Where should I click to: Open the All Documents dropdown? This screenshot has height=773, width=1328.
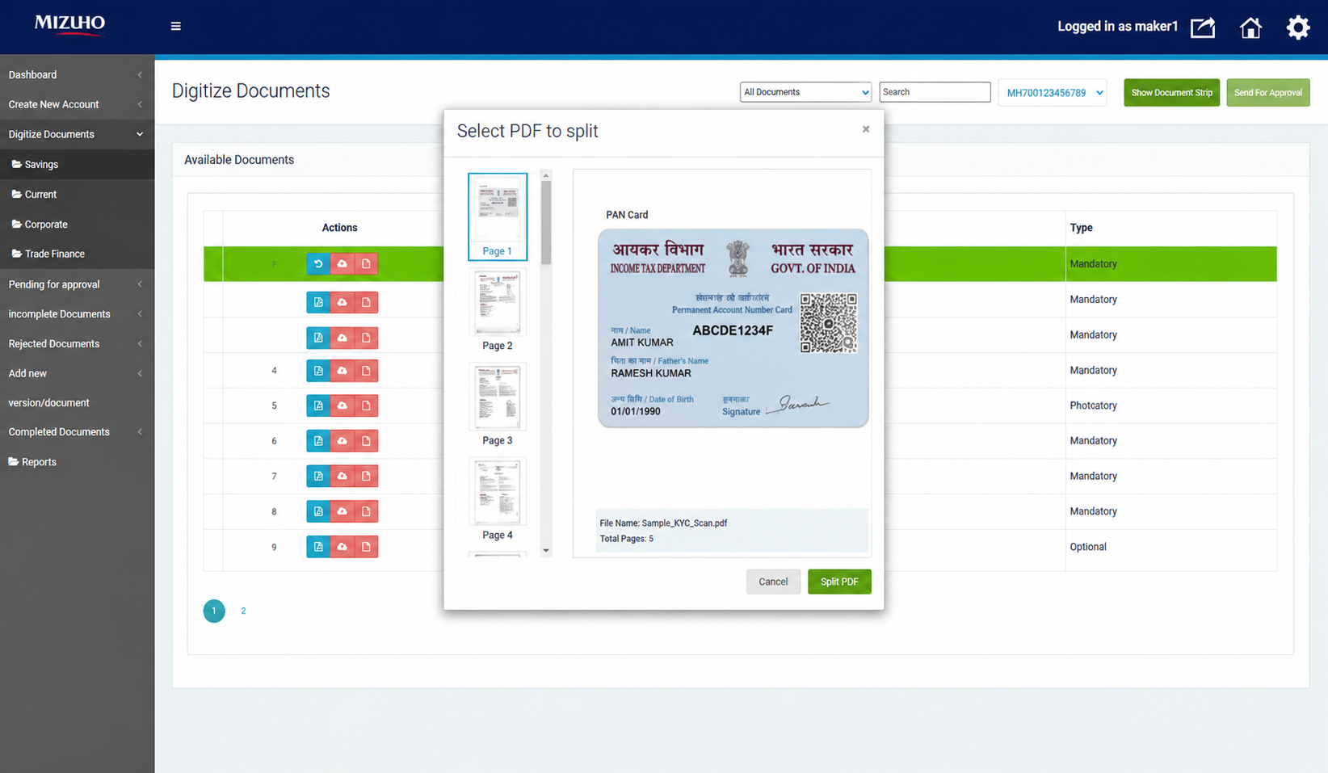click(x=805, y=92)
